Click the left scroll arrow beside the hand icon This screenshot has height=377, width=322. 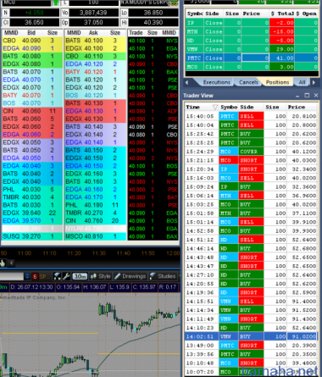click(11, 263)
